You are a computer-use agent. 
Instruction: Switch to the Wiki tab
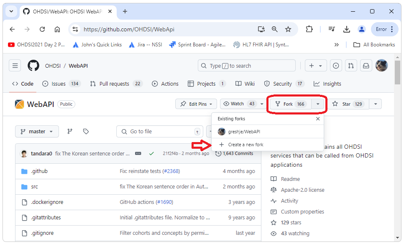(245, 84)
